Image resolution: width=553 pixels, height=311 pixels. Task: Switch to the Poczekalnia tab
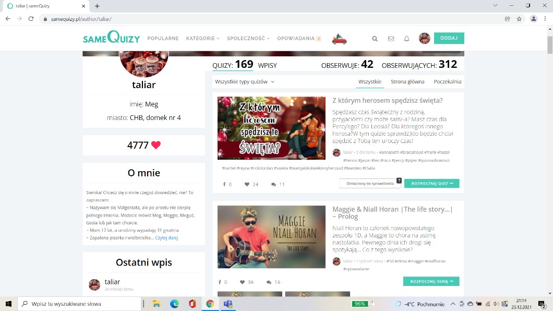tap(447, 82)
